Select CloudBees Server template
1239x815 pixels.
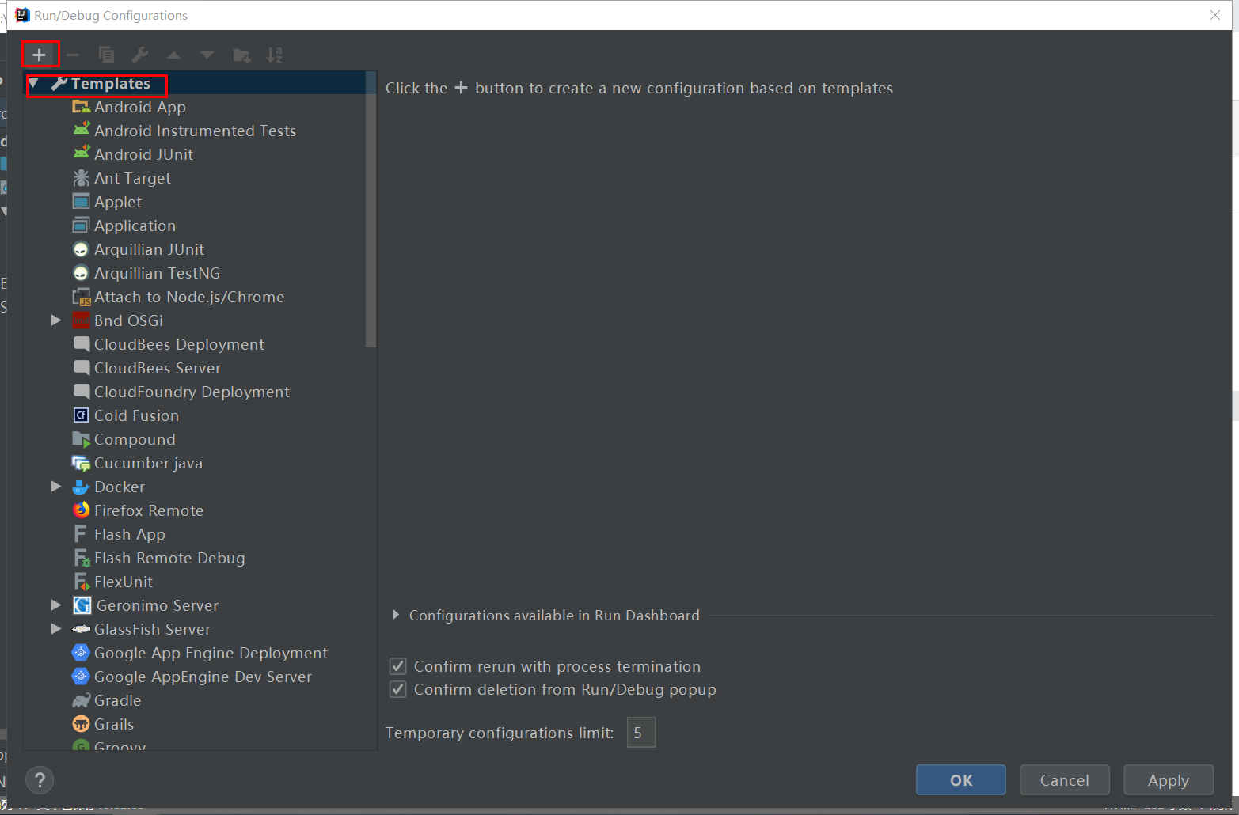coord(158,368)
